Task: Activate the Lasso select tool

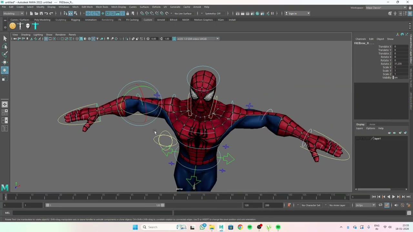Action: click(5, 47)
